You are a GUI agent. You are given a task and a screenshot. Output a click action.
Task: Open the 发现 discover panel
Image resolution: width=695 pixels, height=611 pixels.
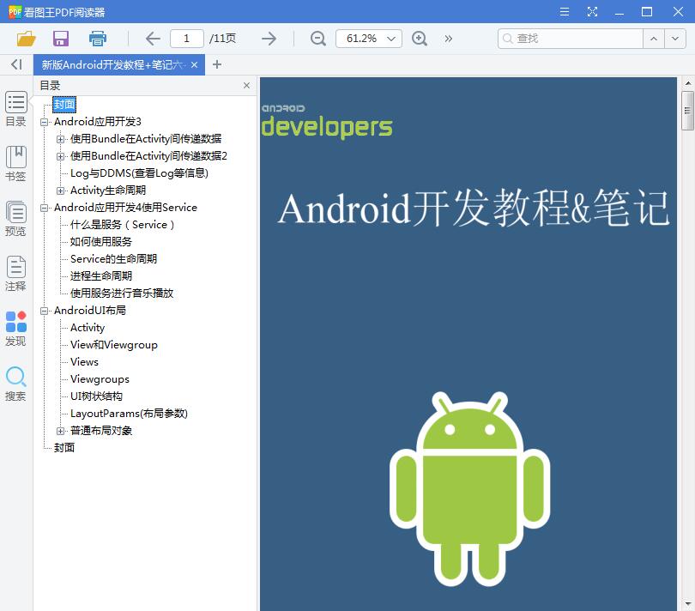[15, 328]
